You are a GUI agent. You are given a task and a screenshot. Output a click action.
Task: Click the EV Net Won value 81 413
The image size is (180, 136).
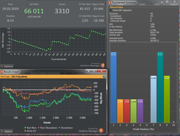pos(85,9)
